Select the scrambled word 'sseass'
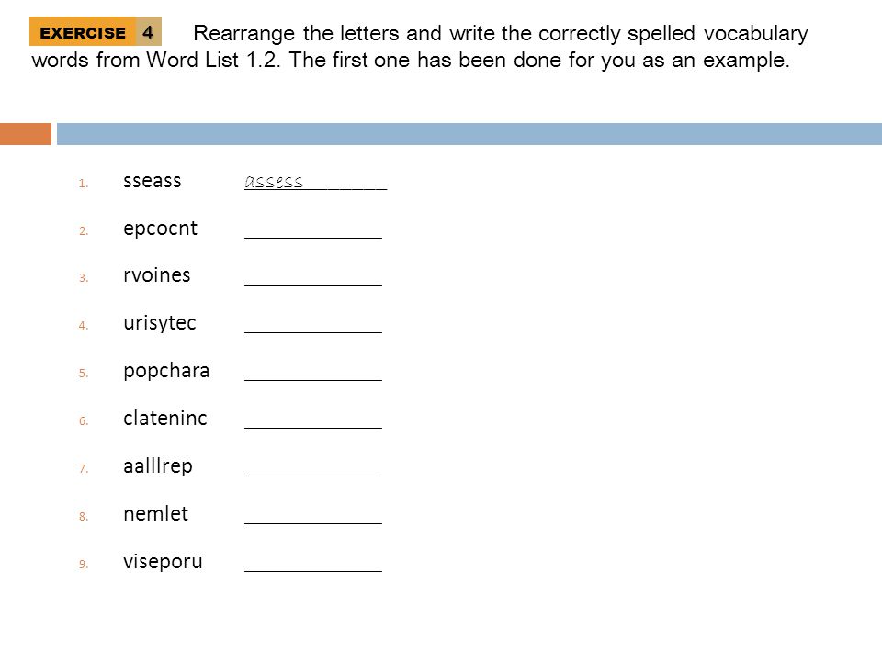This screenshot has height=661, width=882. [x=153, y=181]
